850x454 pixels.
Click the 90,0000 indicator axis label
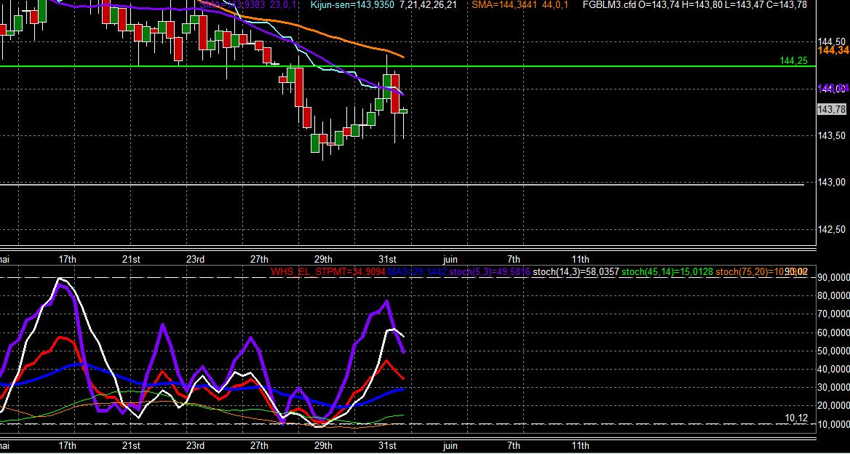834,278
